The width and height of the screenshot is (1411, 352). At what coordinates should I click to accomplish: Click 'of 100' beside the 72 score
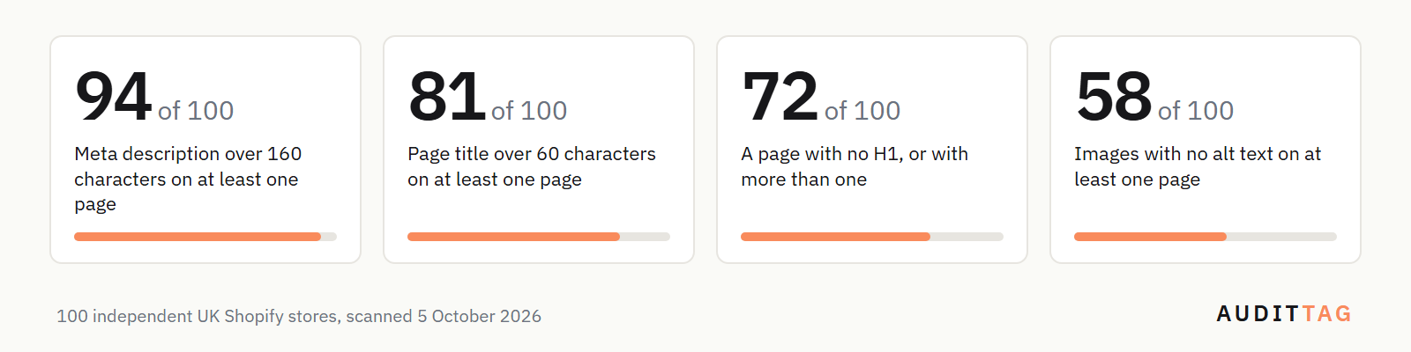click(x=862, y=111)
